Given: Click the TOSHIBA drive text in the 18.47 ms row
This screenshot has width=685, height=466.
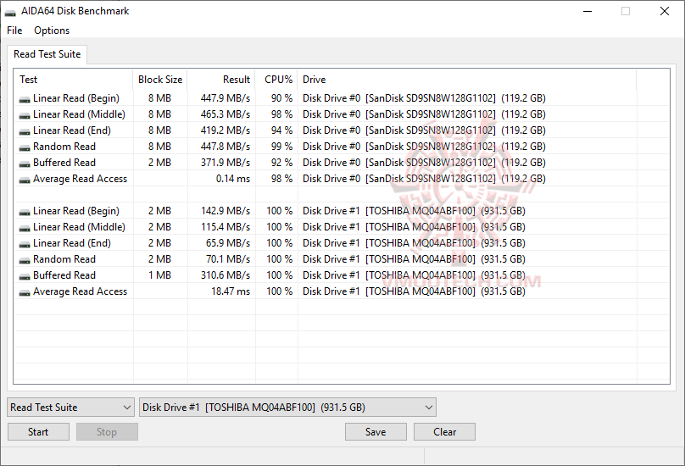Looking at the screenshot, I should (x=415, y=291).
